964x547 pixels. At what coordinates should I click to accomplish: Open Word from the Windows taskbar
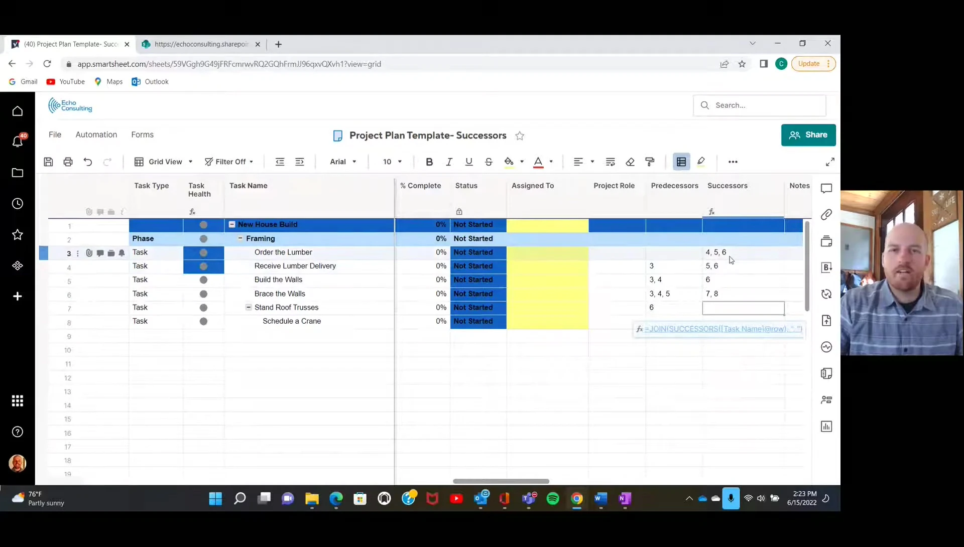(x=601, y=498)
